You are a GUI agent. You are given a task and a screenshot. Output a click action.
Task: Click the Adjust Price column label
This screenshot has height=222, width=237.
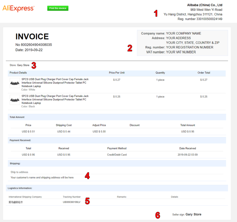coord(99,125)
